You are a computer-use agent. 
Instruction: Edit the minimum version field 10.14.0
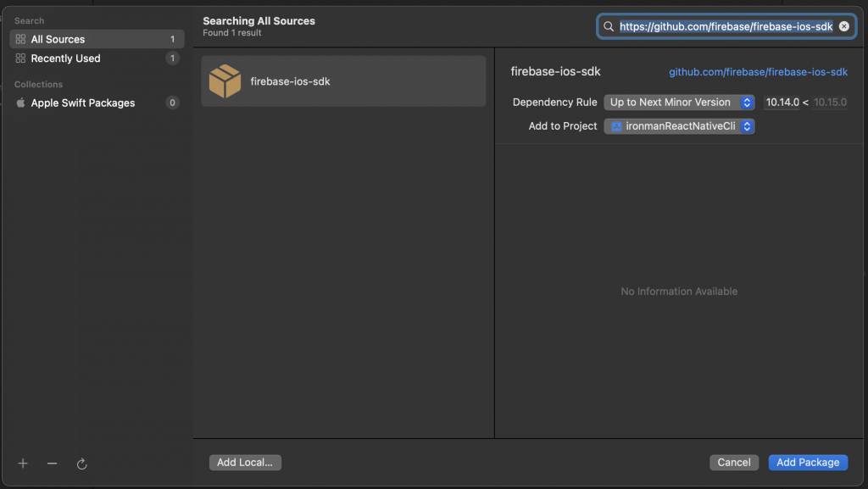[x=782, y=103]
